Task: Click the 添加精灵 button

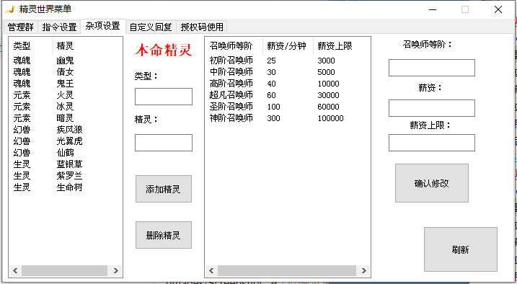Action: pyautogui.click(x=164, y=189)
